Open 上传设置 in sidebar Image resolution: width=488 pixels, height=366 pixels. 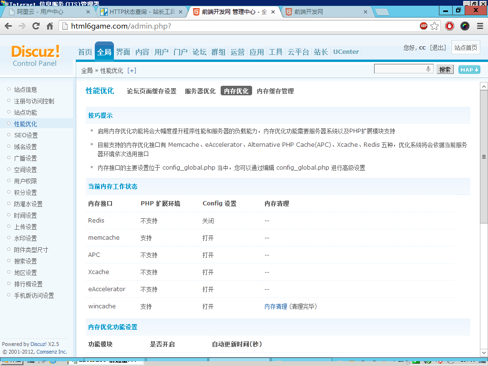26,227
